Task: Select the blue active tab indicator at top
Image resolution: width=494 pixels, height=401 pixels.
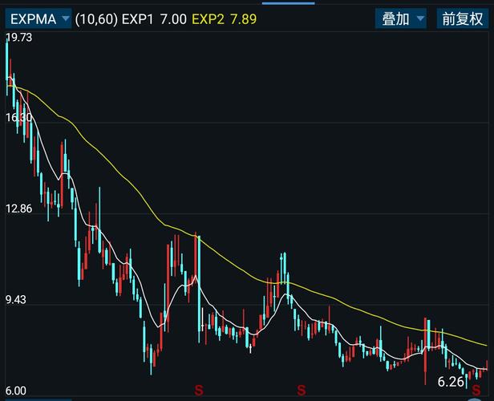Action: coord(288,3)
